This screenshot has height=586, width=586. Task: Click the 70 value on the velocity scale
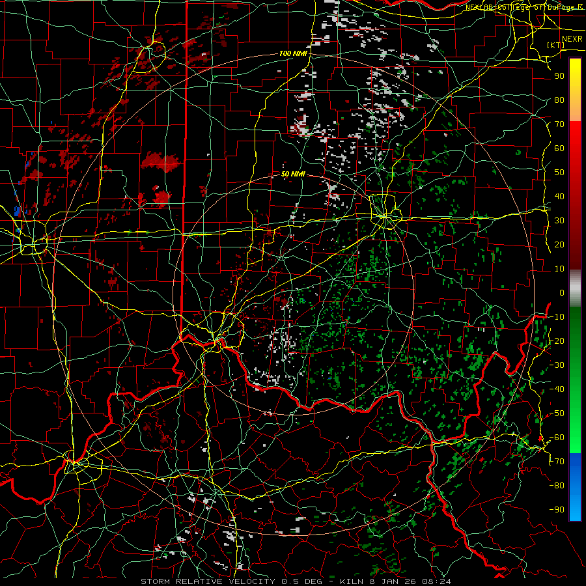pyautogui.click(x=559, y=124)
